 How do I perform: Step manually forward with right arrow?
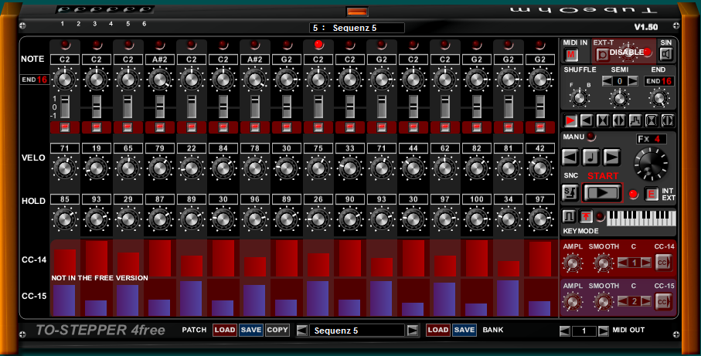[611, 158]
